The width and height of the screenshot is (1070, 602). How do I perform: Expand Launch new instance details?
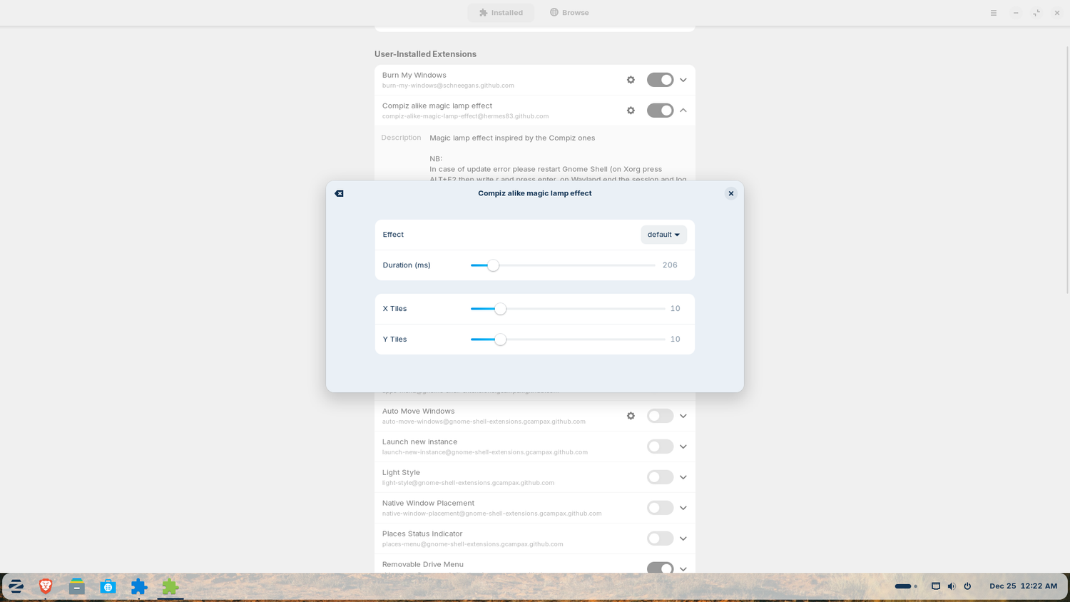683,447
